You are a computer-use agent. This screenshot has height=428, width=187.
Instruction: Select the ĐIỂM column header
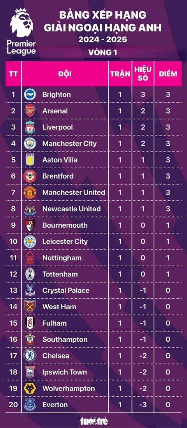(x=168, y=74)
